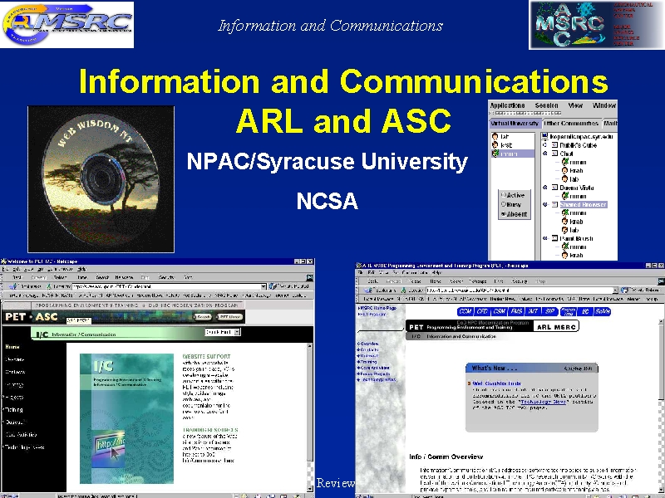Open the Applications menu in collaboration panel

(507, 105)
